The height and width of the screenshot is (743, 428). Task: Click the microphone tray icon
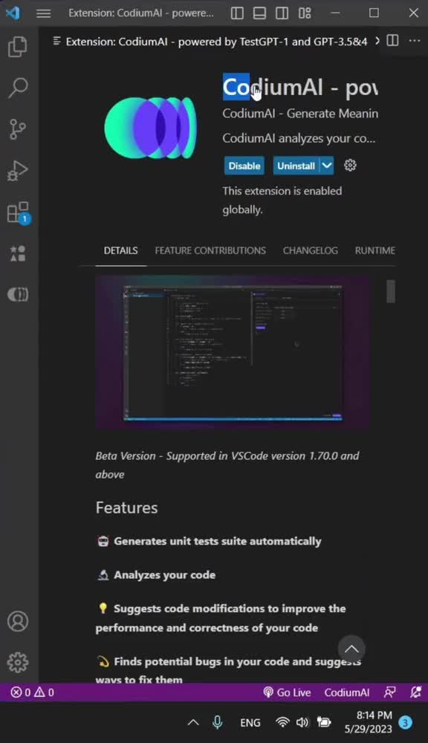pos(218,722)
